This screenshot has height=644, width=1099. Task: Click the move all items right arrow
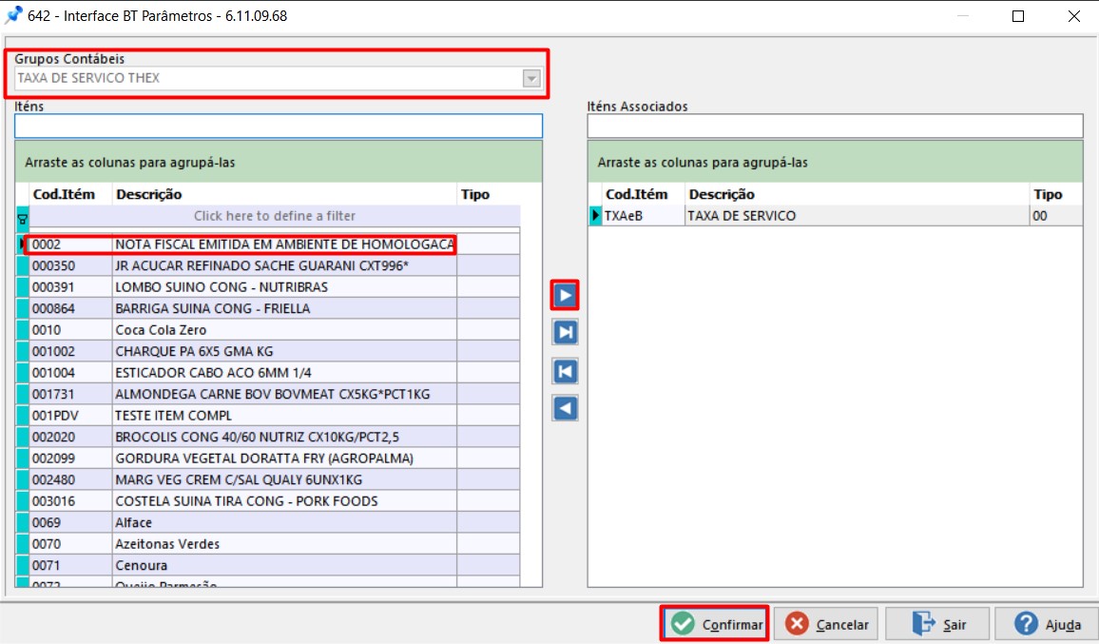(x=565, y=333)
